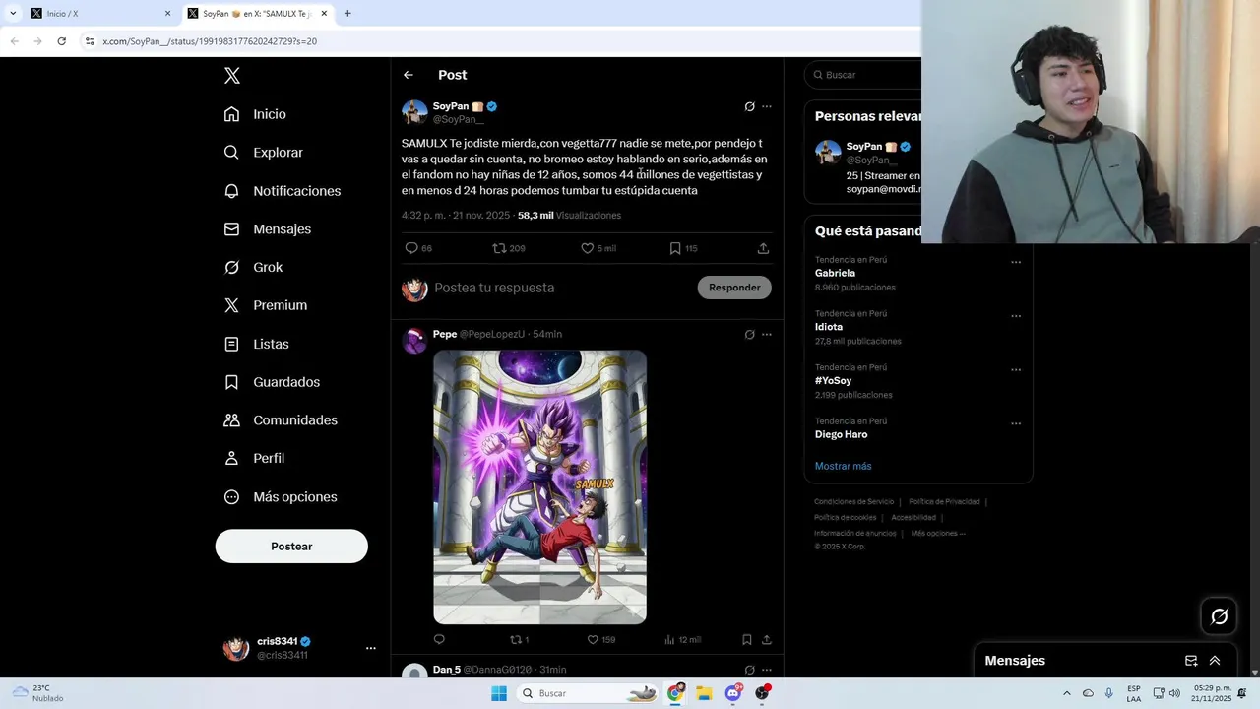
Task: Click the floating Grok button
Action: tap(1219, 616)
